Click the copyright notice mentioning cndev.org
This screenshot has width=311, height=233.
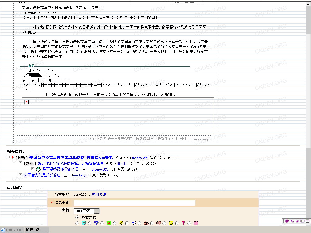click(148, 139)
